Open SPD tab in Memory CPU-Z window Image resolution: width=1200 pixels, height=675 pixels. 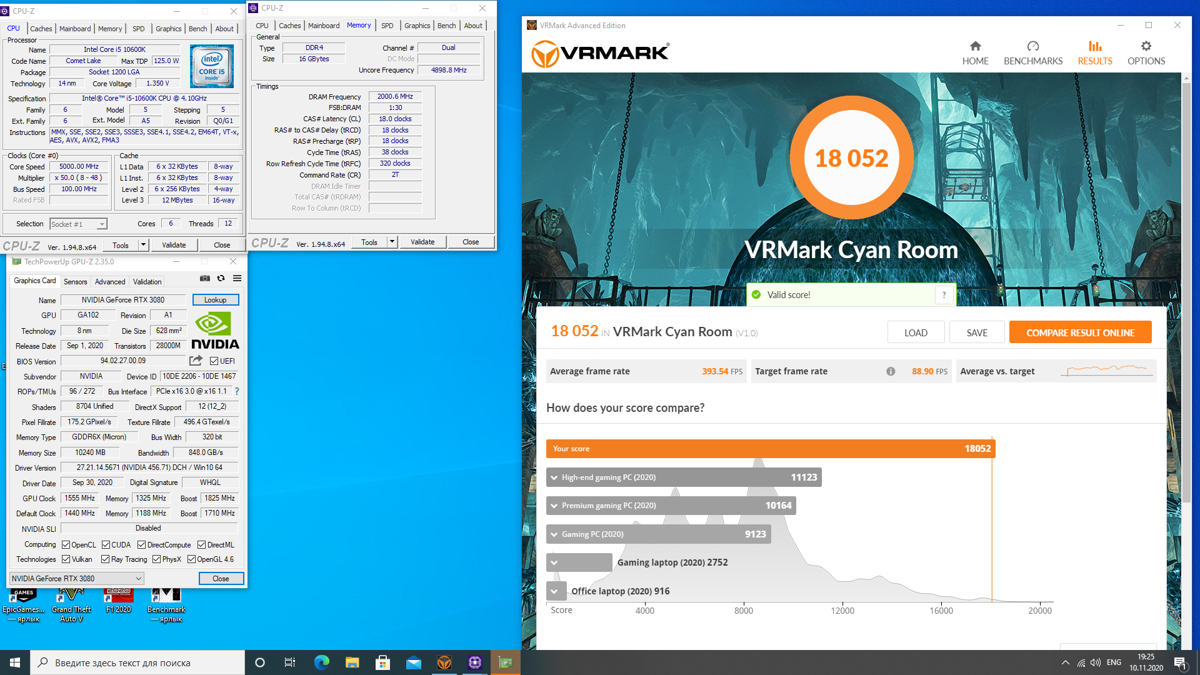point(387,26)
